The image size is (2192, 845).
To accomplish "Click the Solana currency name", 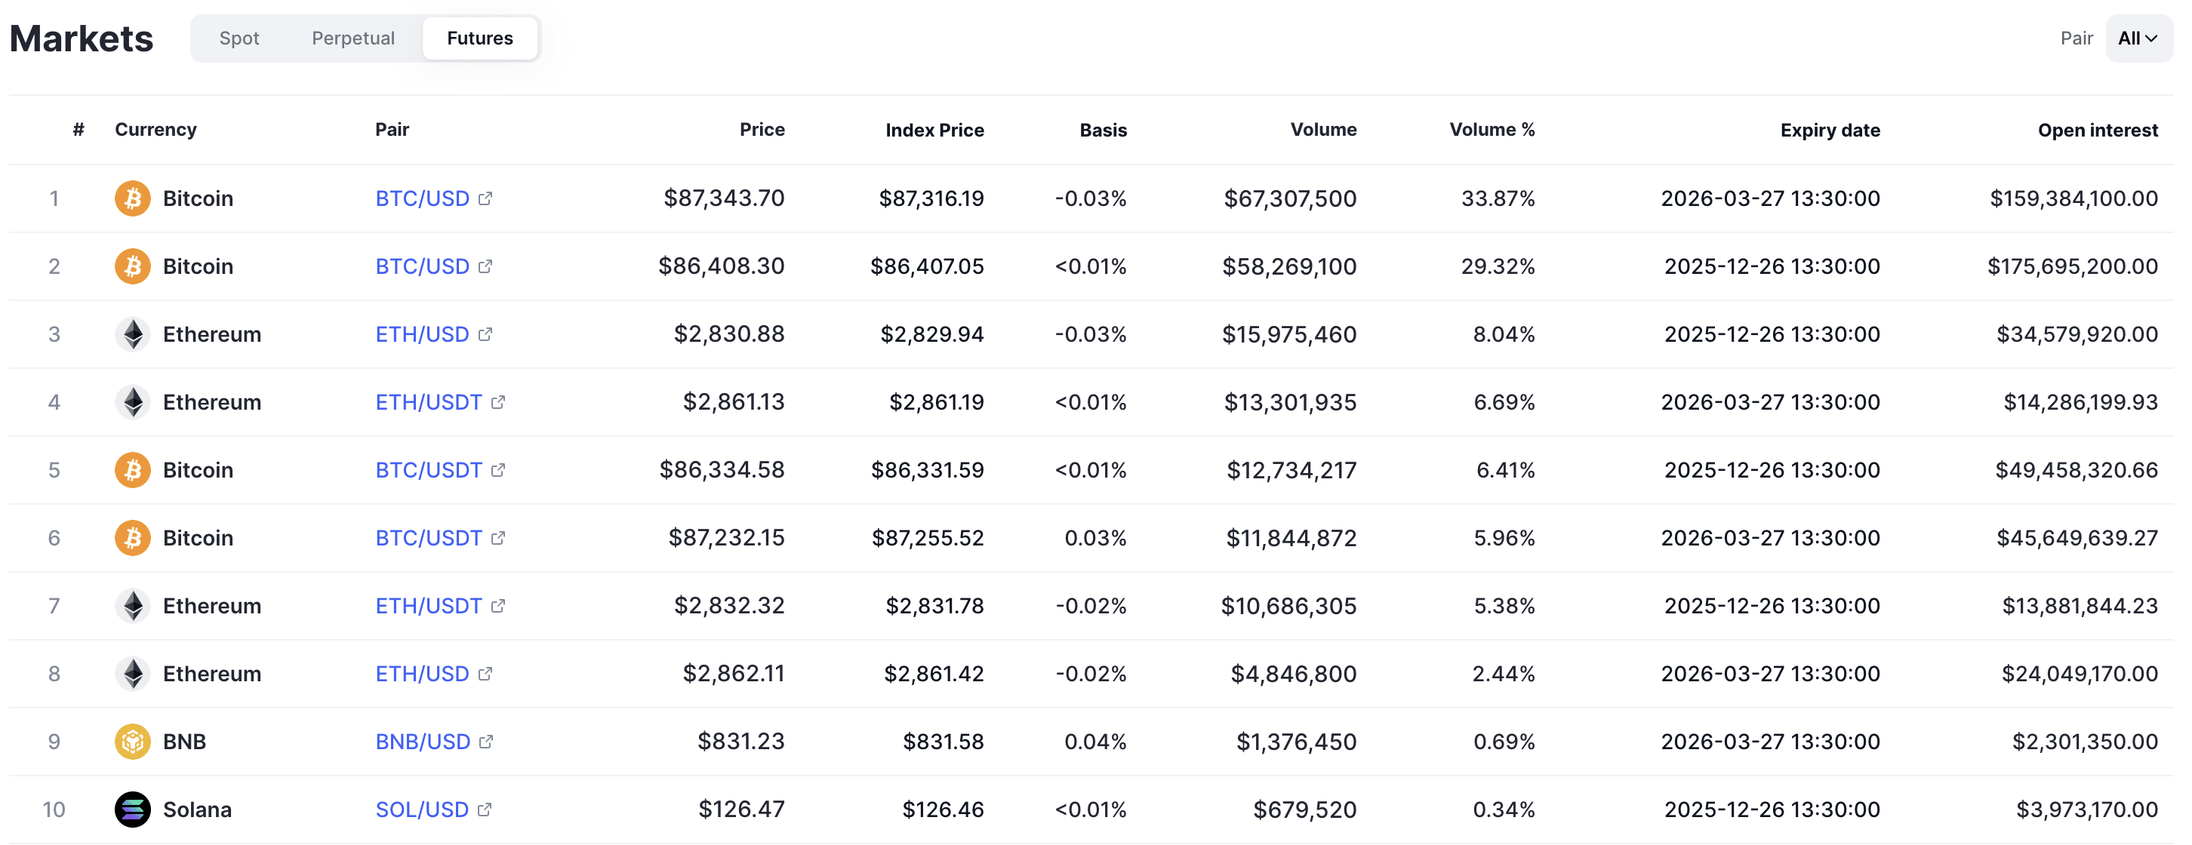I will (196, 810).
